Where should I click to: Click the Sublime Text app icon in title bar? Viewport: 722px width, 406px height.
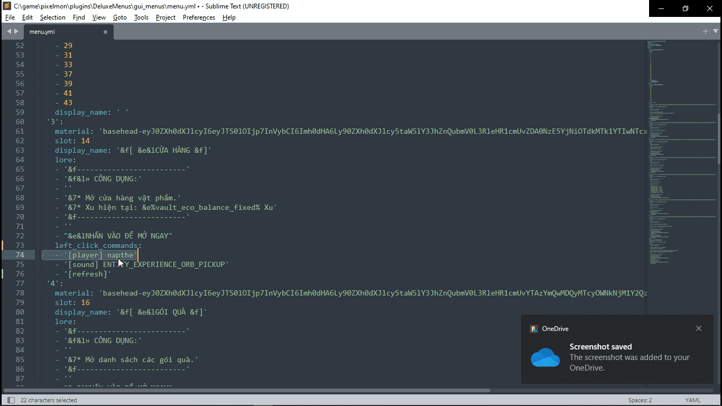[7, 6]
